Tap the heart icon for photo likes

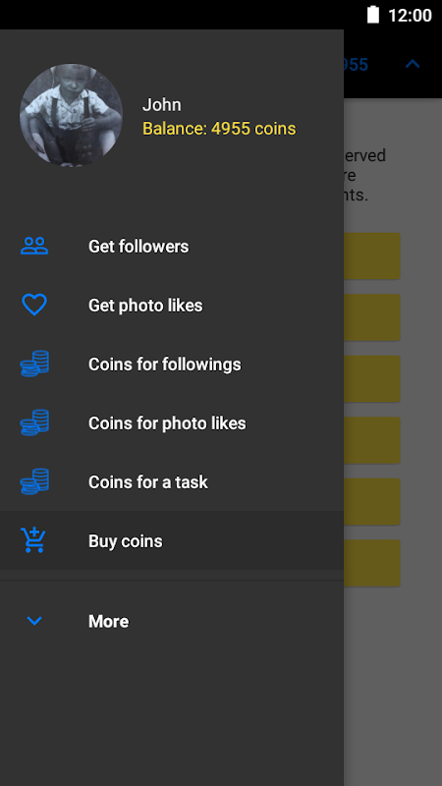(x=34, y=305)
